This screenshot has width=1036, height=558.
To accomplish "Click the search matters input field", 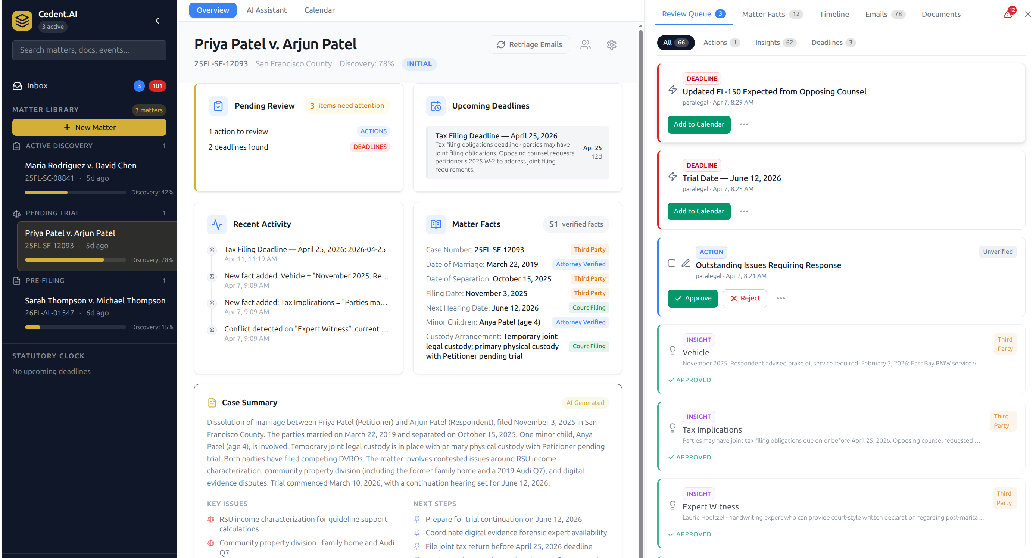I will point(89,50).
